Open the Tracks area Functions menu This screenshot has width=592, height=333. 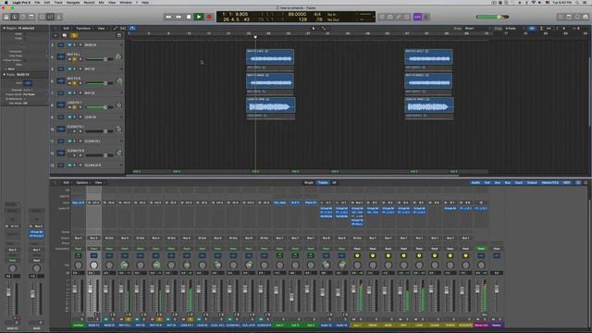tap(83, 29)
